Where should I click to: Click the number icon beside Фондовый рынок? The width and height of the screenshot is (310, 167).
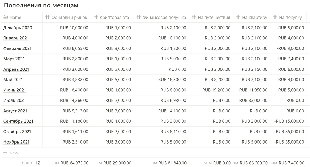click(x=47, y=17)
